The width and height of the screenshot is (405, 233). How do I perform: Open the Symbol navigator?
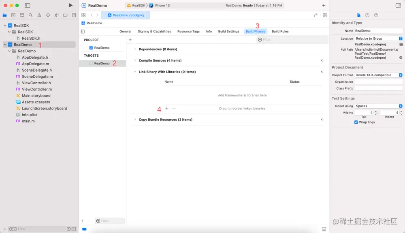tap(22, 15)
